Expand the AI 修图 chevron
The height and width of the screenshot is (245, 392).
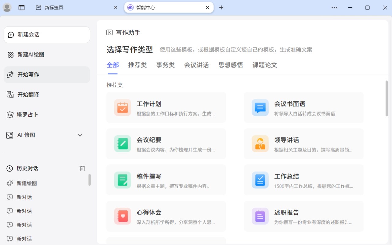80,135
